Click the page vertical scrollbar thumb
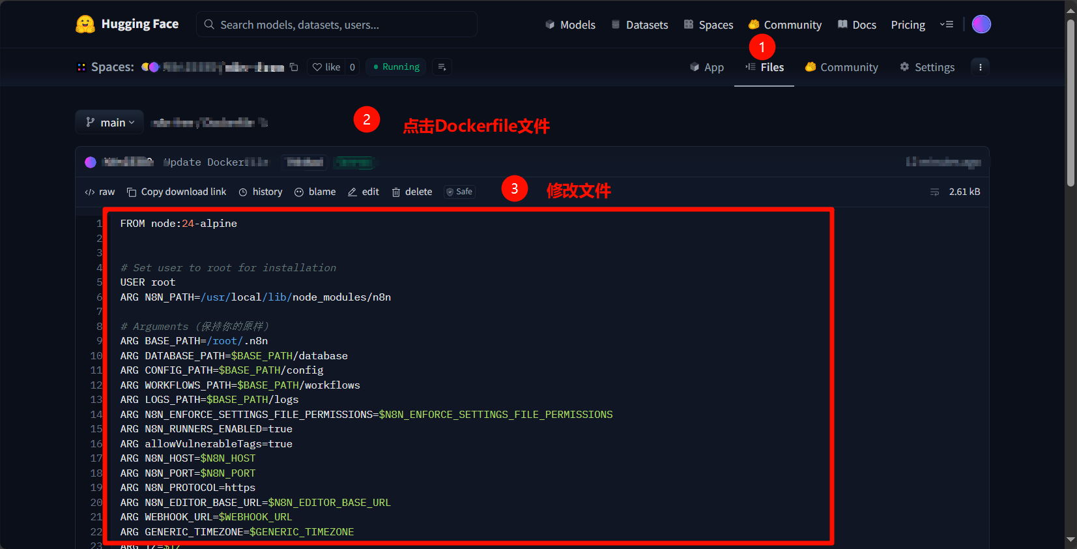The height and width of the screenshot is (549, 1077). tap(1070, 103)
